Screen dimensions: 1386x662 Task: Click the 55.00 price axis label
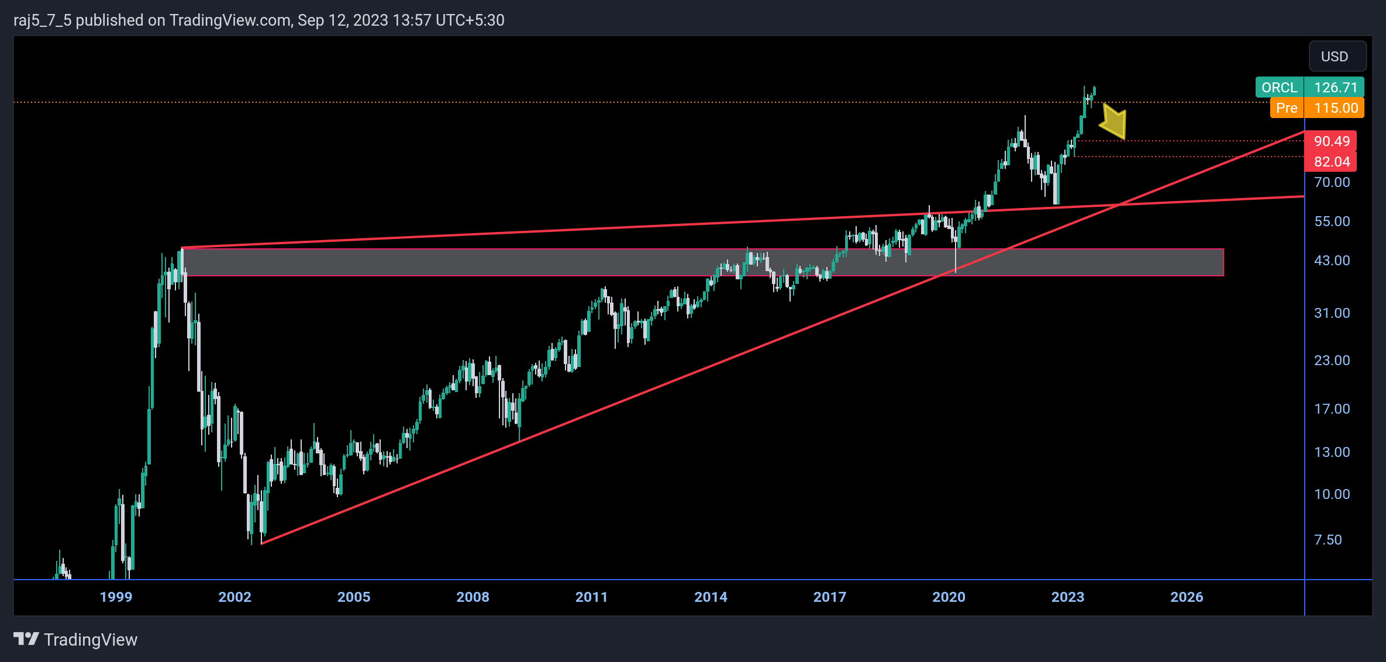[1332, 221]
